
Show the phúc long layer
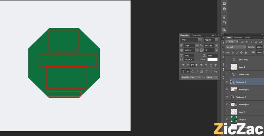point(227,59)
